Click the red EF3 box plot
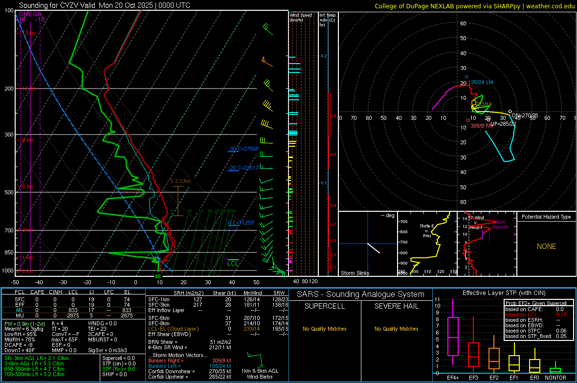 point(473,345)
